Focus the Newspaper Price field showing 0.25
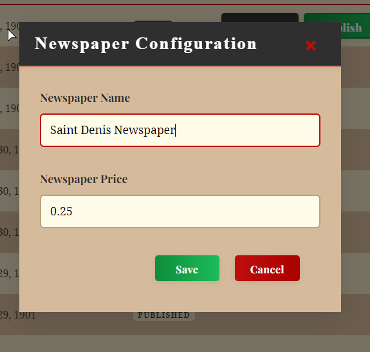 pyautogui.click(x=180, y=211)
